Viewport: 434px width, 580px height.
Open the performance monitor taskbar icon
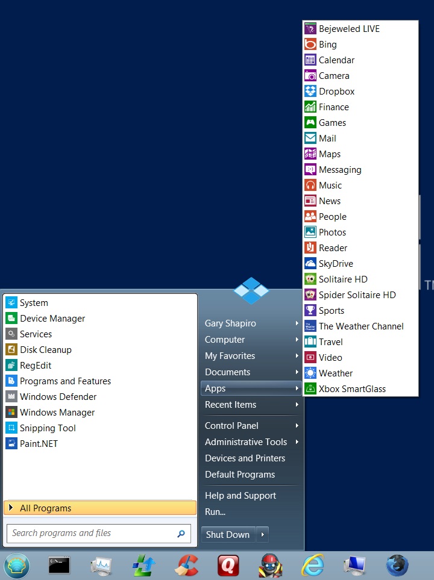click(101, 566)
